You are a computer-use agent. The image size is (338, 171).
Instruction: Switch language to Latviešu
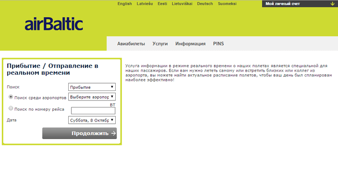pos(145,4)
